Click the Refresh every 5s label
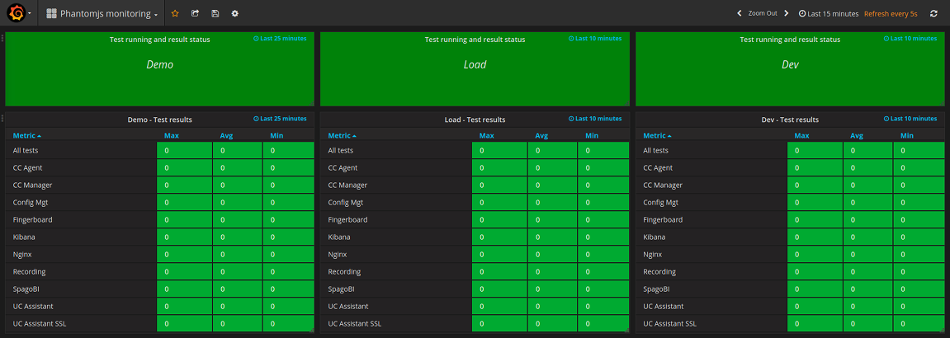 [x=891, y=14]
